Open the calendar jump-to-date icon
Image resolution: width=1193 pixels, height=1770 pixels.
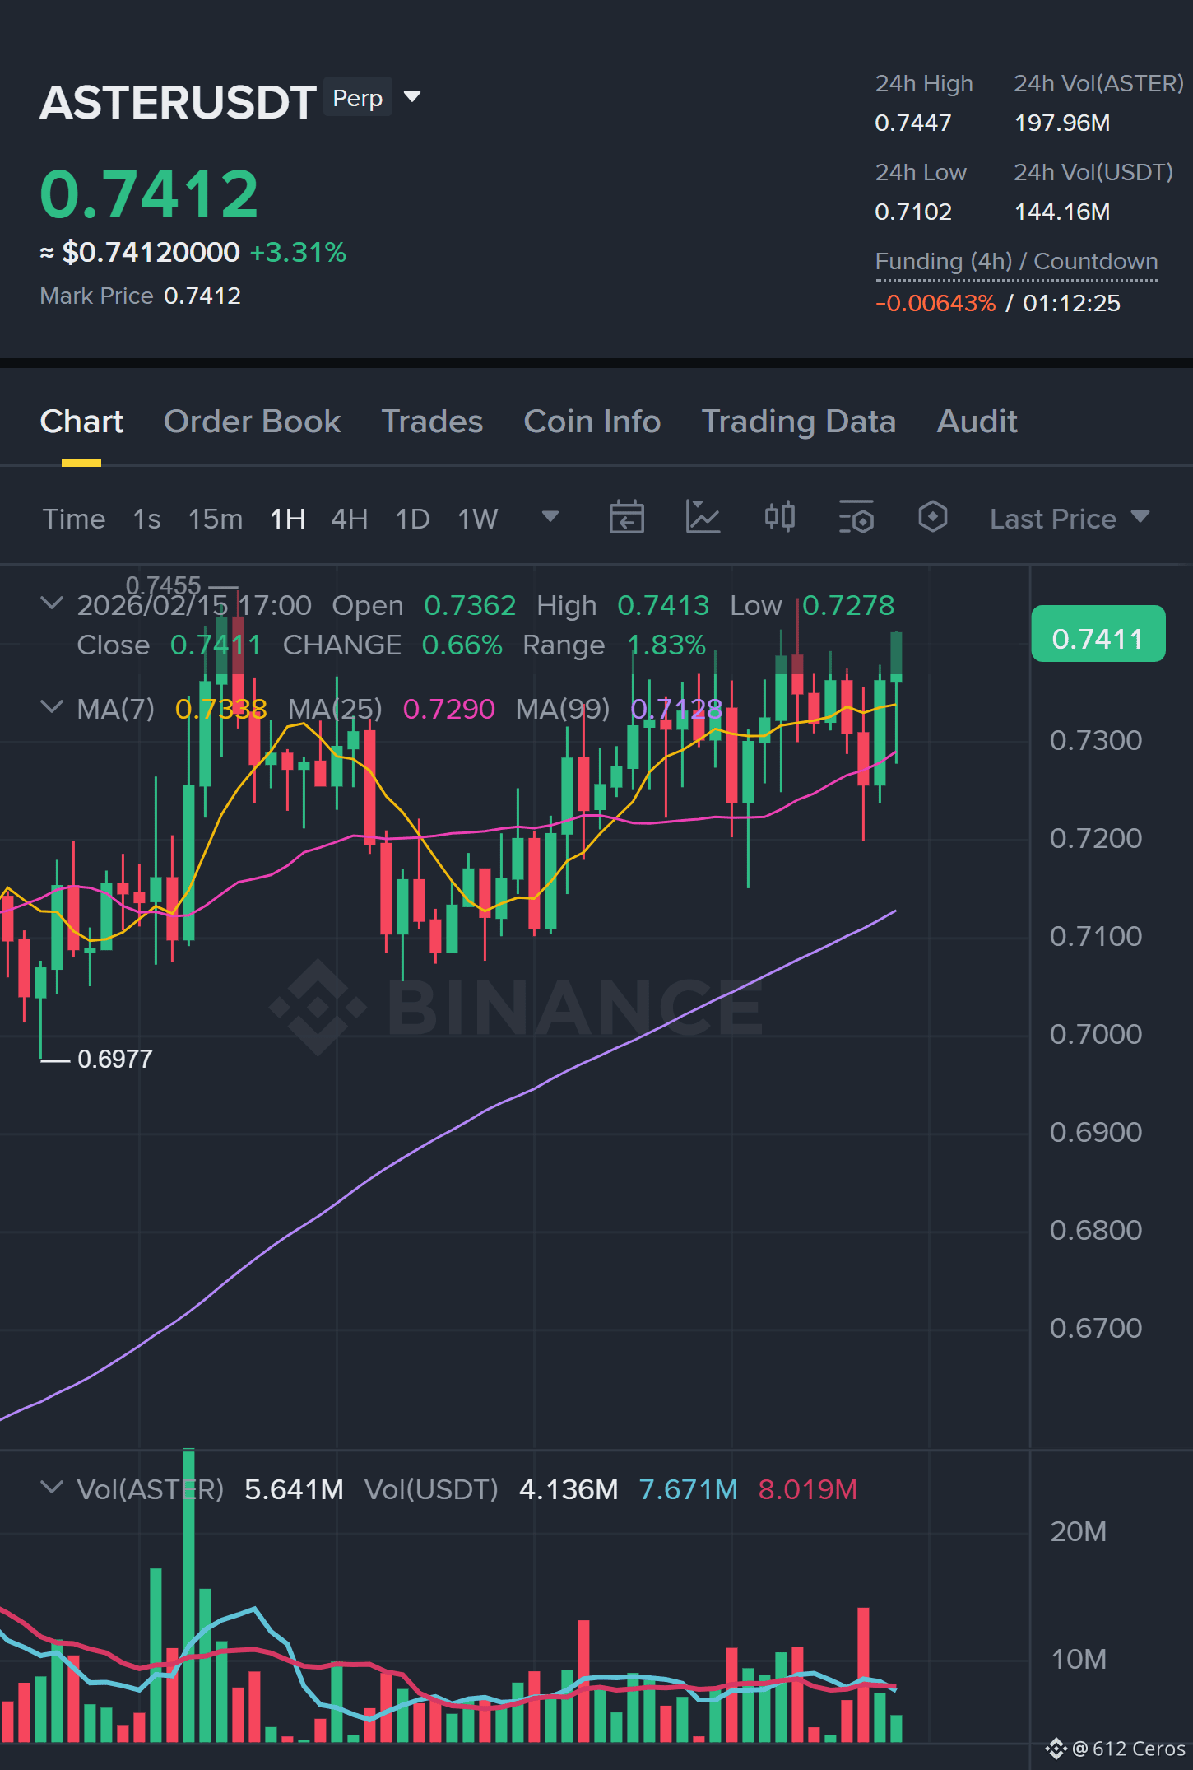(x=626, y=518)
